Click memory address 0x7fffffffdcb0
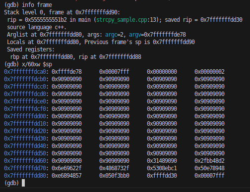The height and width of the screenshot is (192, 250). click(25, 79)
